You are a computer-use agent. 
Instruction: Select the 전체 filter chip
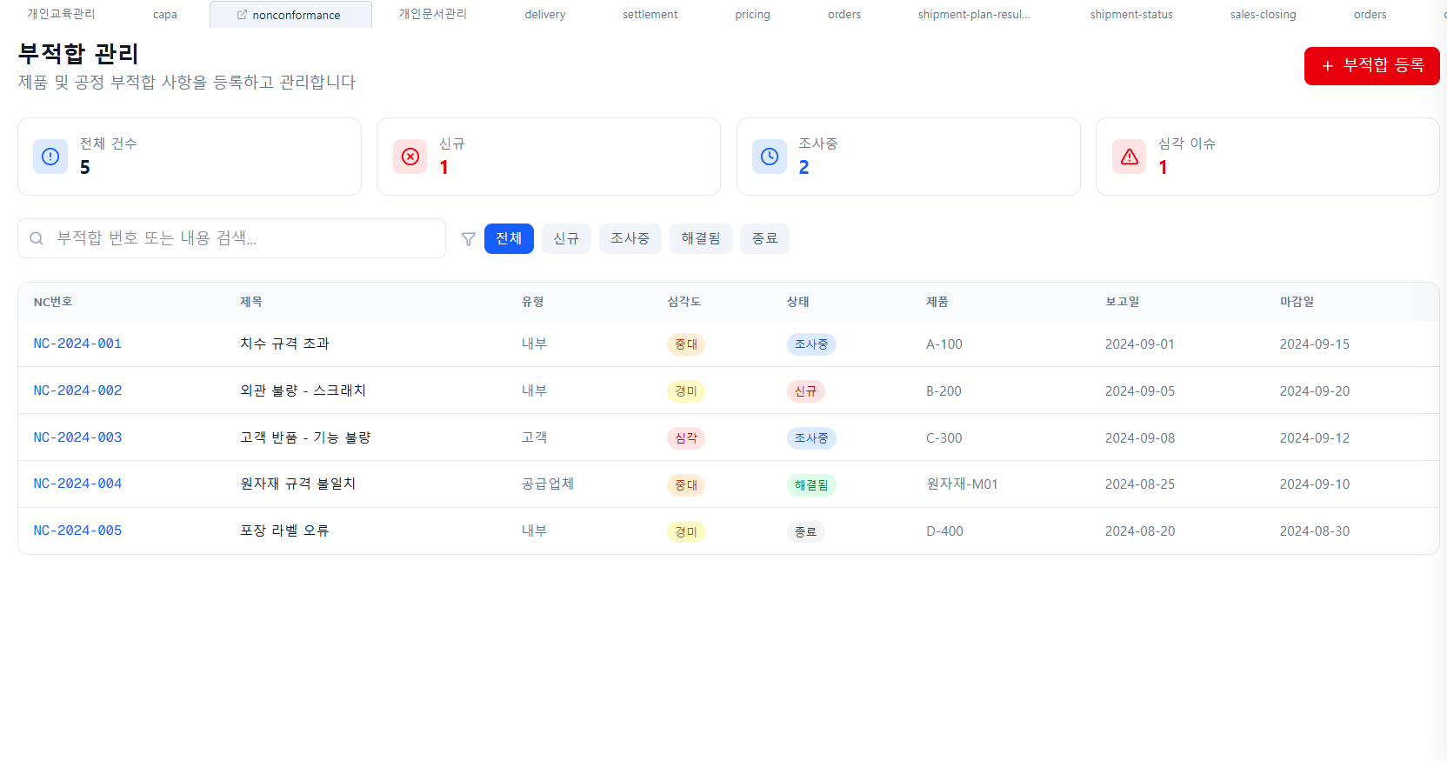tap(509, 238)
